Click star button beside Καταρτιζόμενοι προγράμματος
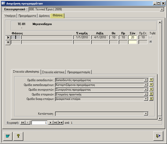Screen dimensions: 167x144 coord(151,85)
